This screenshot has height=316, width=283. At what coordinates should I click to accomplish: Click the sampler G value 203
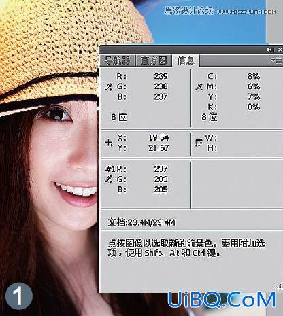coord(161,179)
